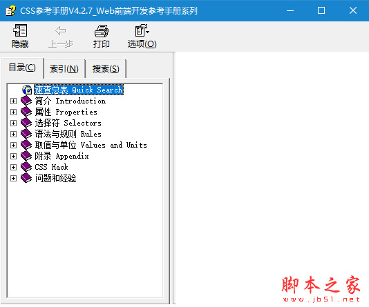The height and width of the screenshot is (307, 369).
Task: Expand 取值与单位 Values and Units node
Action: click(13, 145)
